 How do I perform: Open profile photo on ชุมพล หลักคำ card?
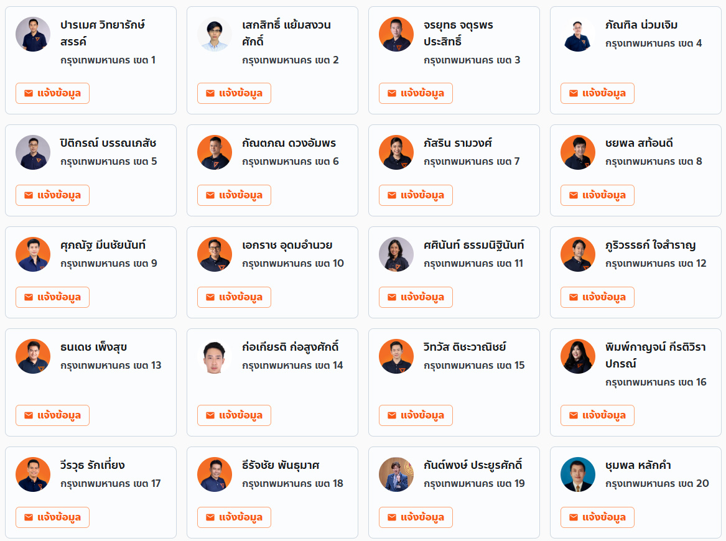click(578, 475)
